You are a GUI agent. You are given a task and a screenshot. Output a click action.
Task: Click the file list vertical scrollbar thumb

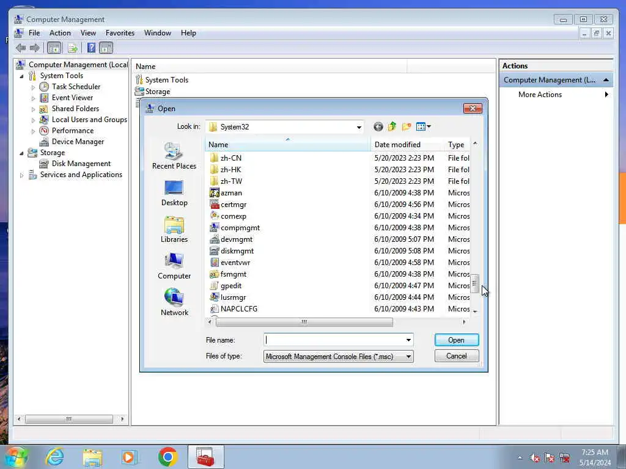click(x=474, y=284)
